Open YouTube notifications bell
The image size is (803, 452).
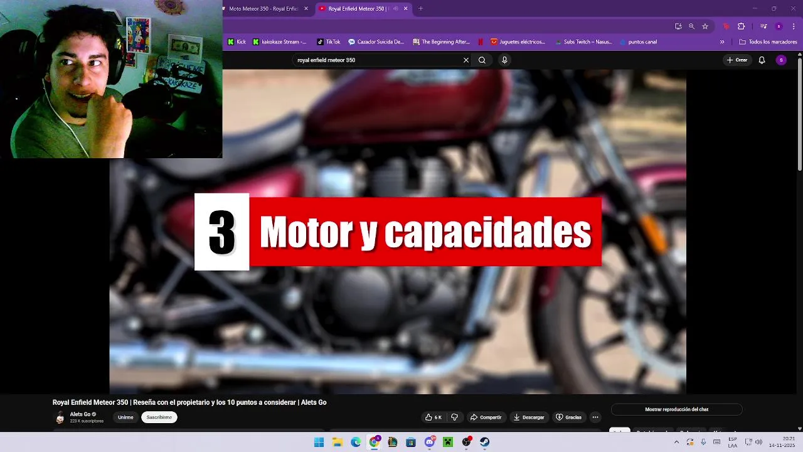pos(762,60)
